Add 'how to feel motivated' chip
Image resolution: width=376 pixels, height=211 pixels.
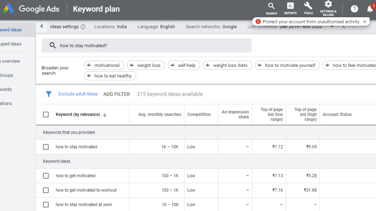(x=350, y=65)
